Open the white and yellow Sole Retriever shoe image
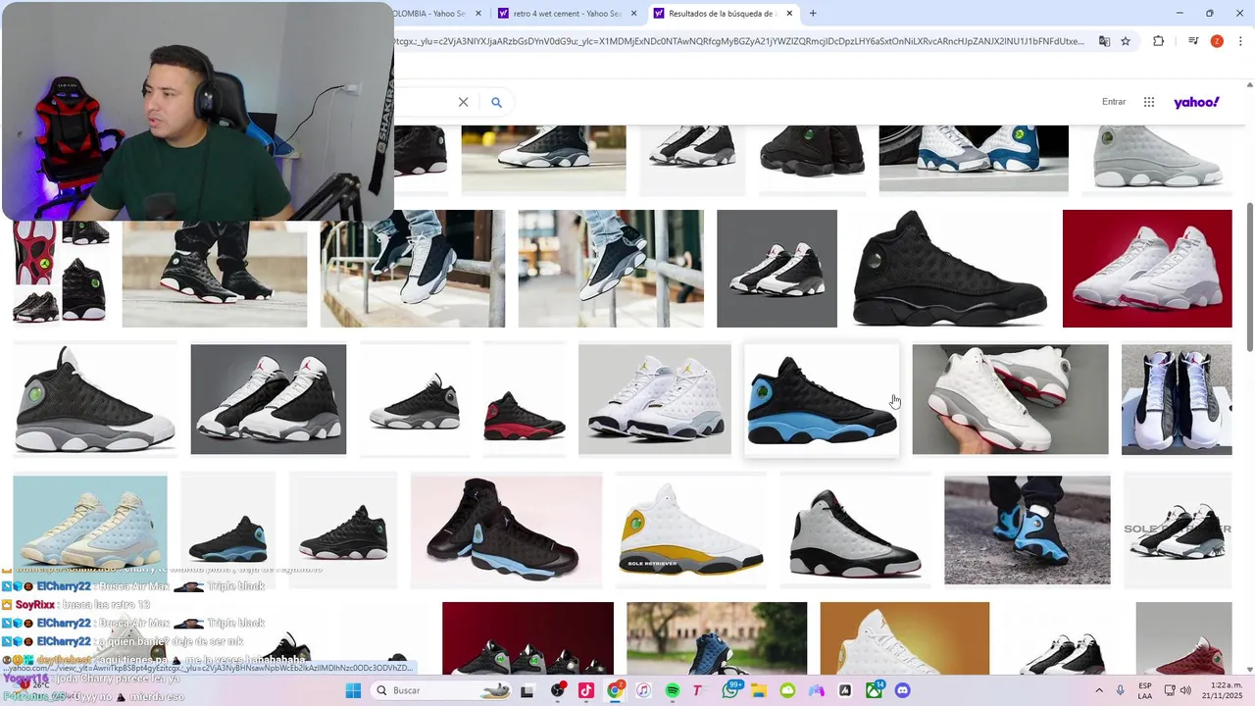The height and width of the screenshot is (706, 1255). pos(691,529)
